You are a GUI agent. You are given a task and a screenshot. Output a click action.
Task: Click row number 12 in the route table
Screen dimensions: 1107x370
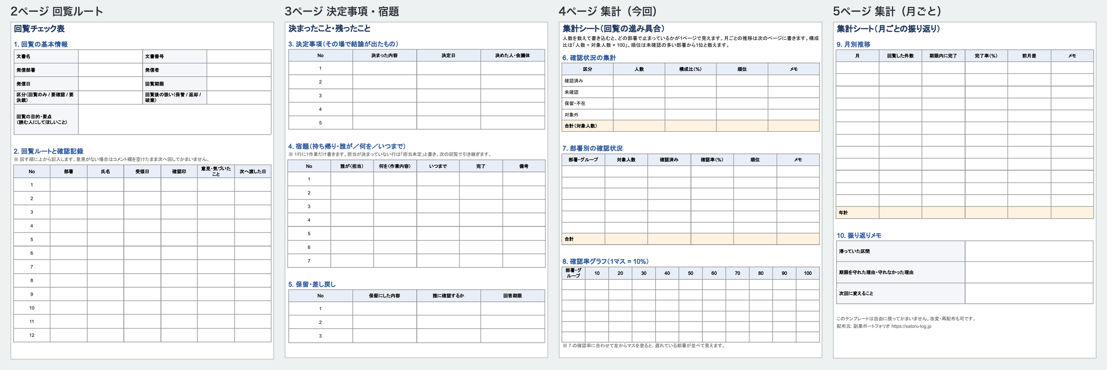[x=32, y=335]
